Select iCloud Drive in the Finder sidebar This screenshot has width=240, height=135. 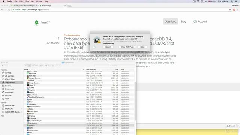coord(10,79)
